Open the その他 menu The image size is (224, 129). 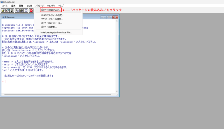(29, 6)
